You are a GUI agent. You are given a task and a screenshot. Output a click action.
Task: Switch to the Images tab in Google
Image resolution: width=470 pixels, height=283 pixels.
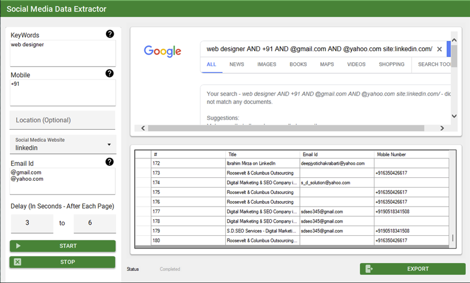[x=267, y=64]
